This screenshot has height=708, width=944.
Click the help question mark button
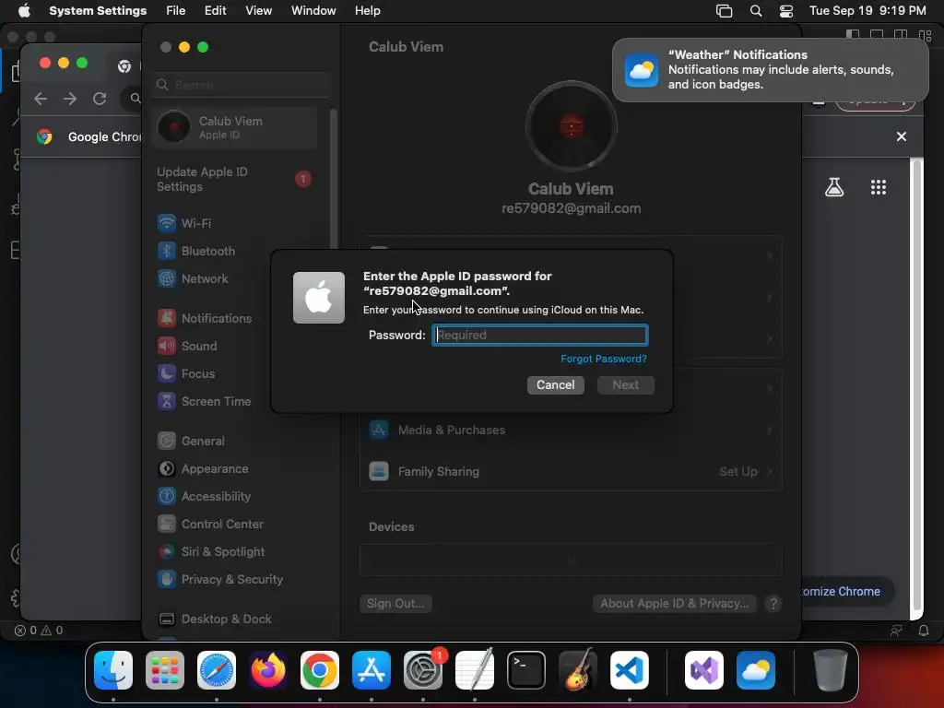pos(773,603)
